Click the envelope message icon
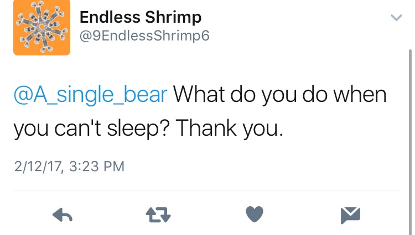This screenshot has width=415, height=235. (x=351, y=214)
